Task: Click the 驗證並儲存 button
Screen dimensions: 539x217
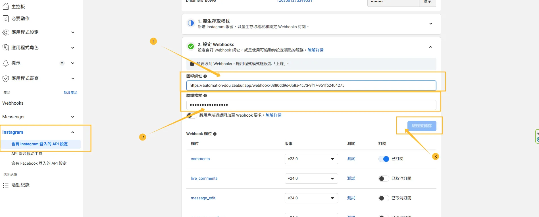Action: pyautogui.click(x=422, y=126)
